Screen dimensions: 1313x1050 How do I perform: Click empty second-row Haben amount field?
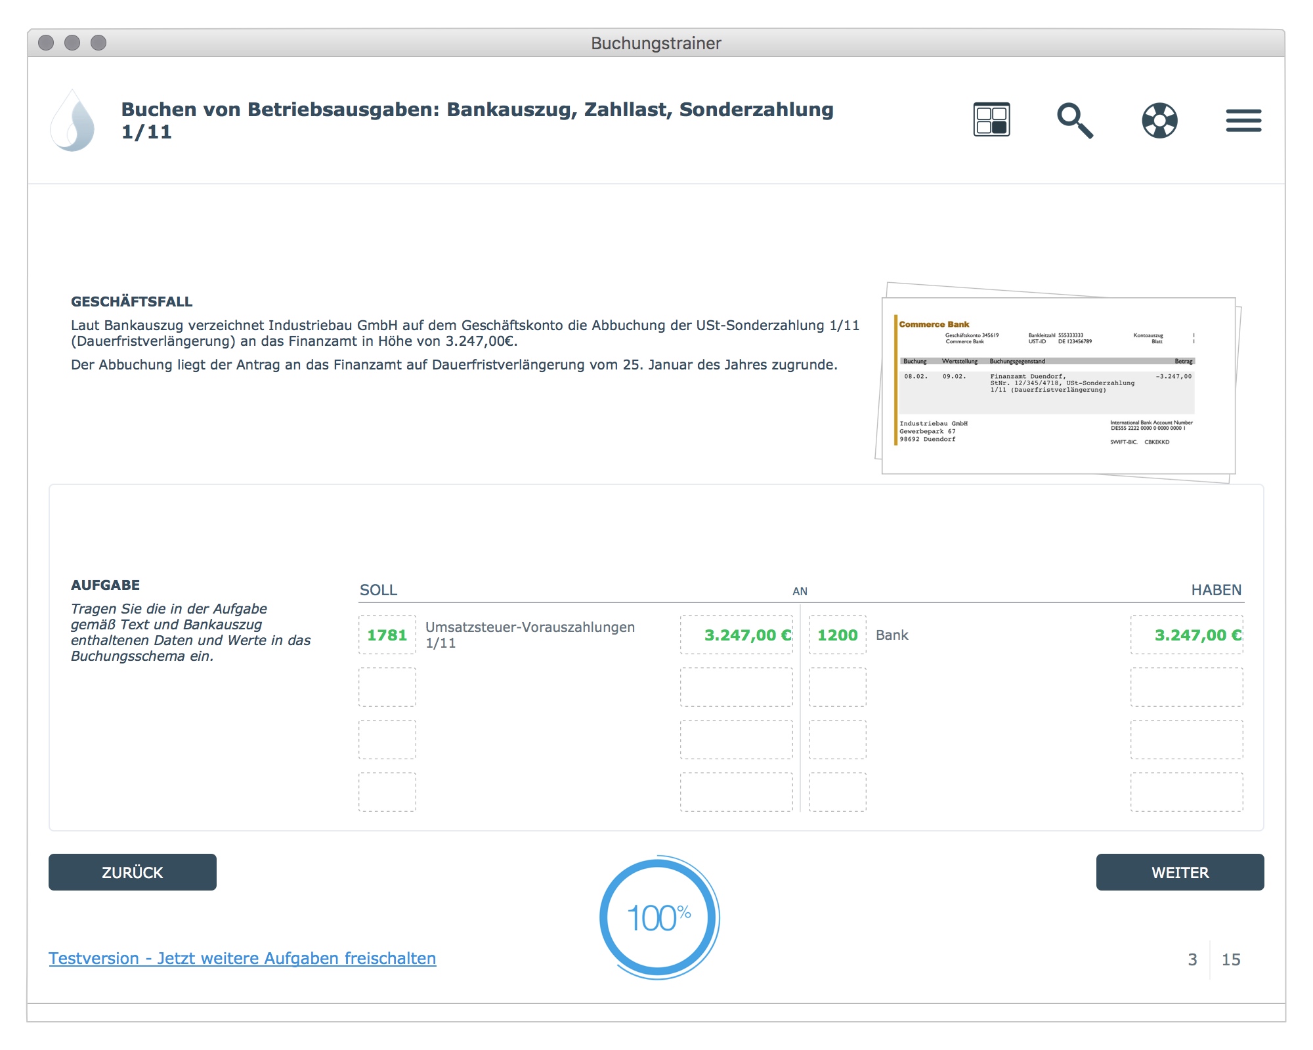click(x=1186, y=687)
